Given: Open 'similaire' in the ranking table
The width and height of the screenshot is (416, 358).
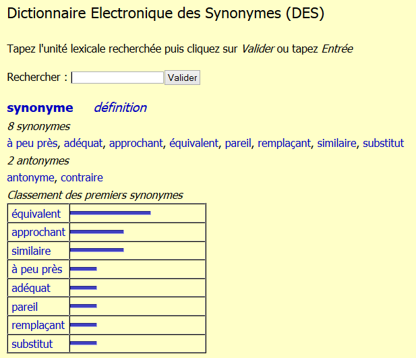Looking at the screenshot, I should coord(31,251).
